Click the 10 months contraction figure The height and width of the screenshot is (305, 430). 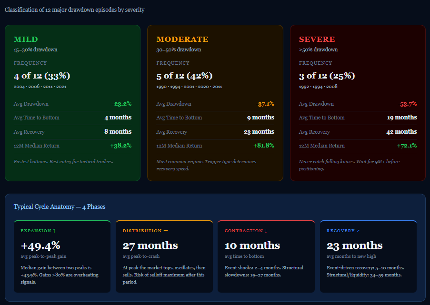pos(252,246)
